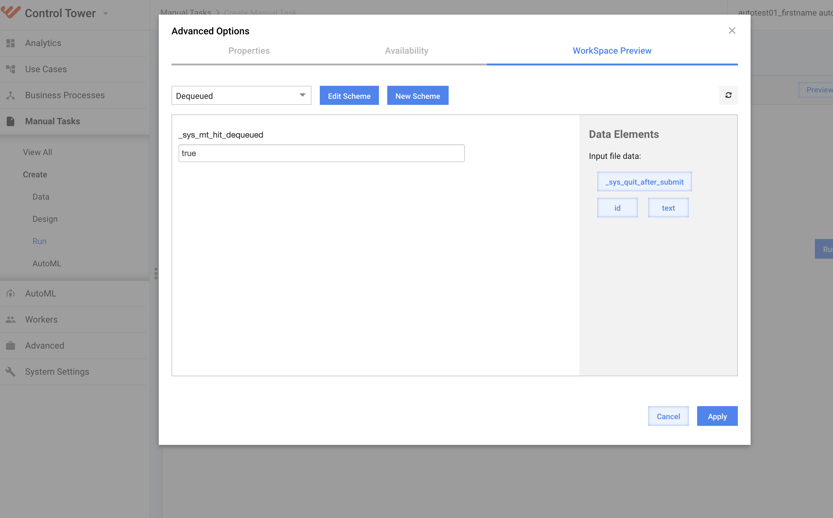833x518 pixels.
Task: Click the _sys_mt_hit_dequeued field label
Action: click(x=221, y=135)
